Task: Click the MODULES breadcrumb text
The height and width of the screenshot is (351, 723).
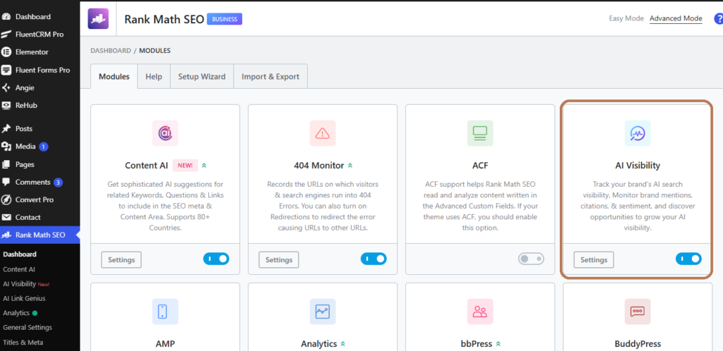Action: click(x=155, y=51)
